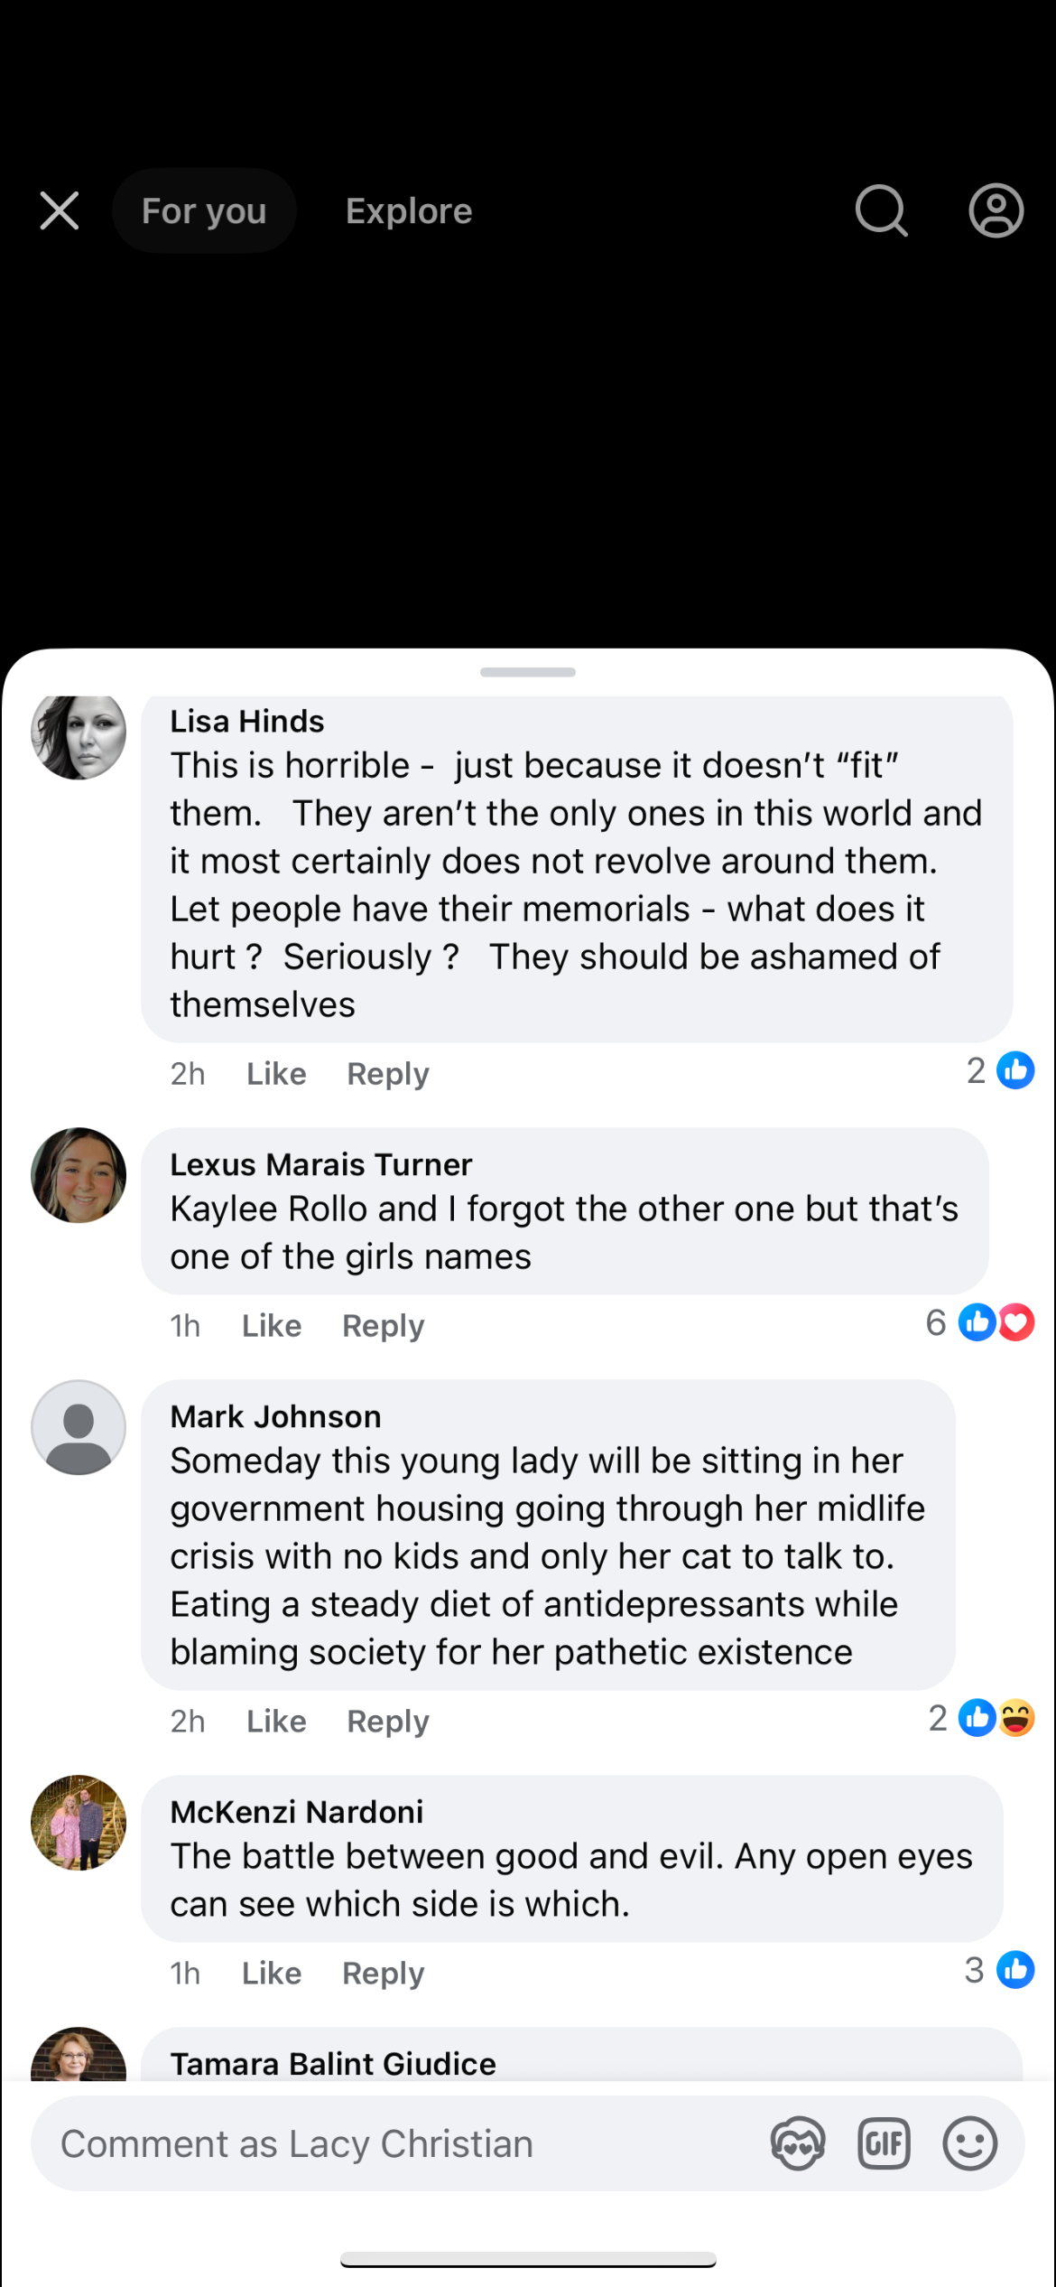Open the profile account icon
This screenshot has width=1056, height=2287.
(996, 211)
